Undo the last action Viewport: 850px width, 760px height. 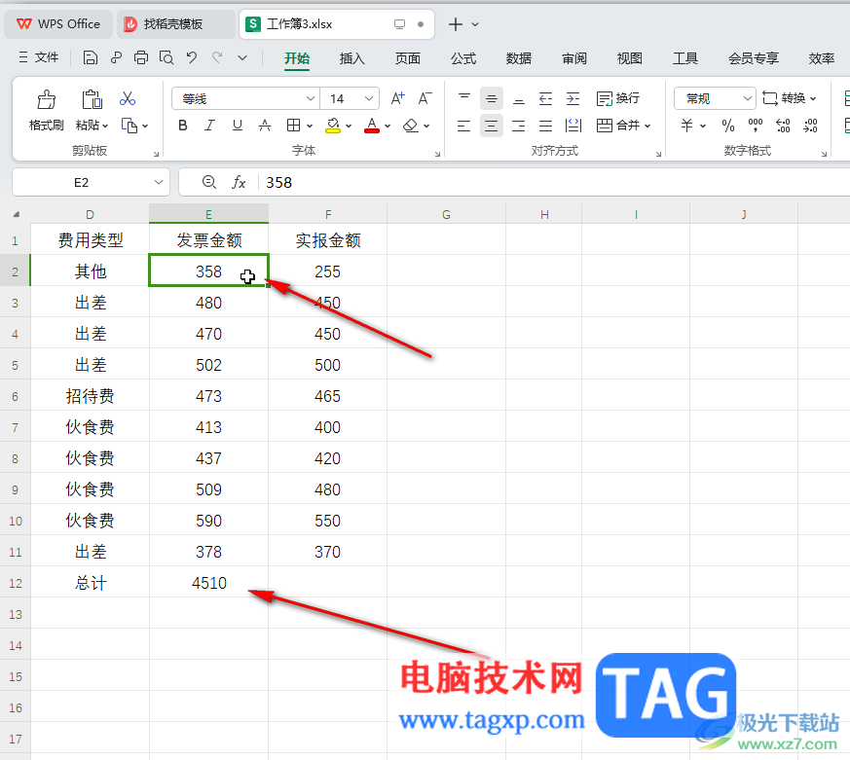pyautogui.click(x=192, y=57)
